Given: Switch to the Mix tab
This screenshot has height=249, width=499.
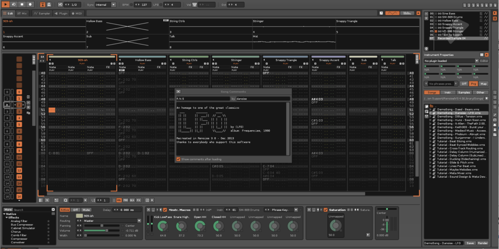Looking at the screenshot, I should point(21,14).
